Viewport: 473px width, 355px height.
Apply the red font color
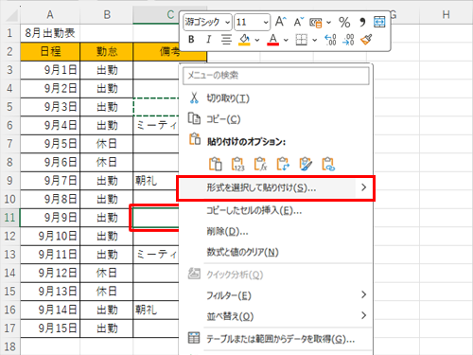tap(273, 40)
